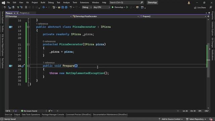Open the Edit menu
This screenshot has height=121, width=215.
[14, 2]
